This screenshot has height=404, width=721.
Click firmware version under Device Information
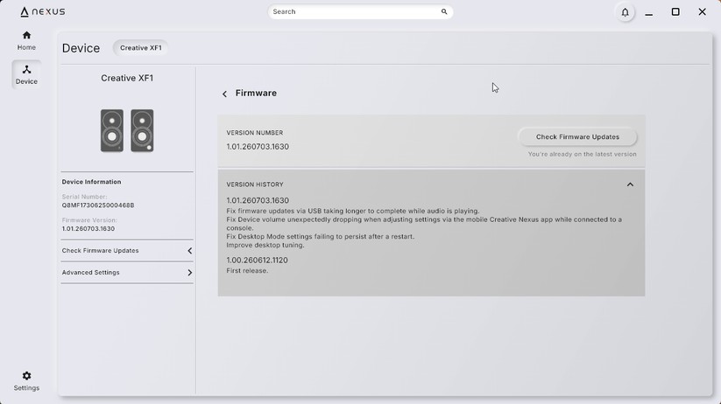88,228
